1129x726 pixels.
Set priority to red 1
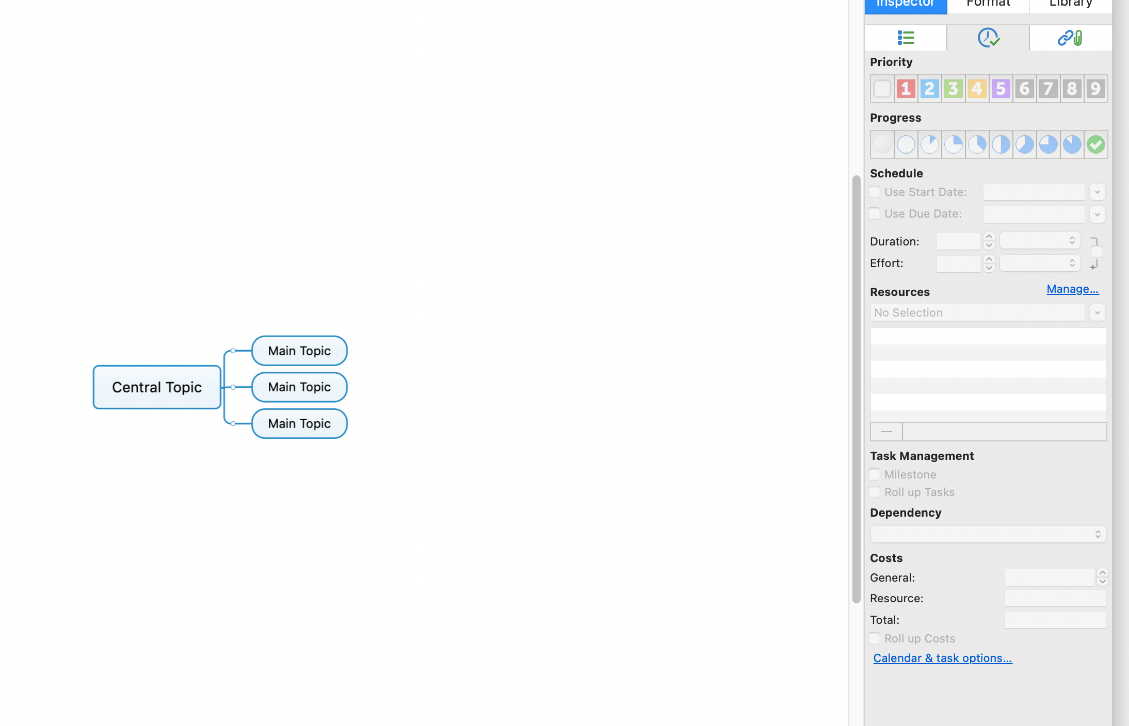pos(906,89)
